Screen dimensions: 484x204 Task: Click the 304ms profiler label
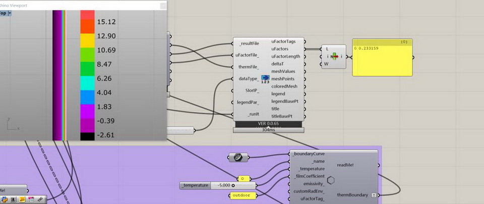point(268,130)
